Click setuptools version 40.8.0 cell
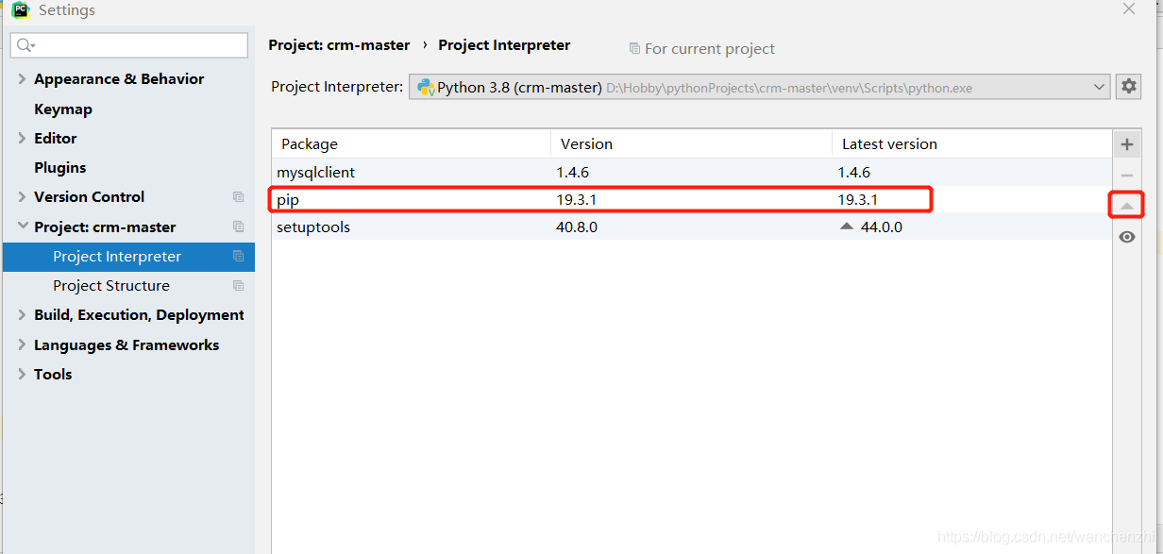The width and height of the screenshot is (1163, 554). [577, 227]
